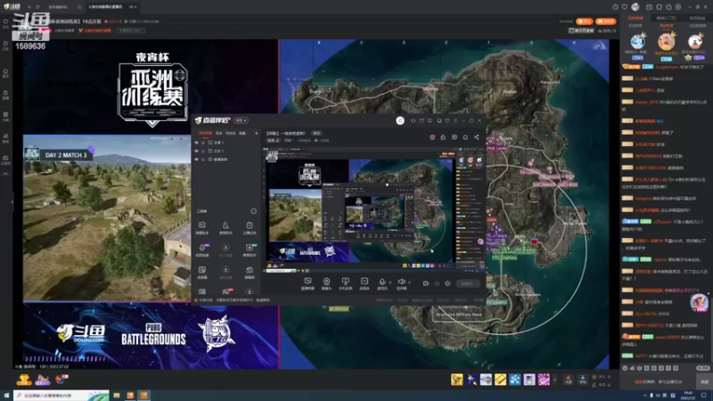The image size is (713, 401).
Task: Open the user avatar in the companion title bar
Action: click(x=400, y=120)
